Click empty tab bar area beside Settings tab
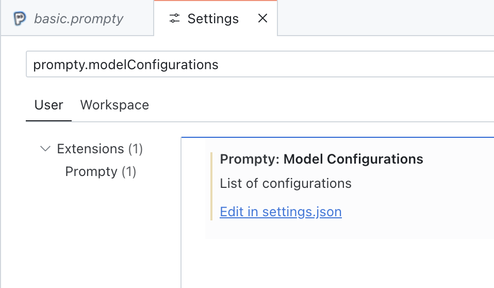The width and height of the screenshot is (494, 288). (387, 19)
